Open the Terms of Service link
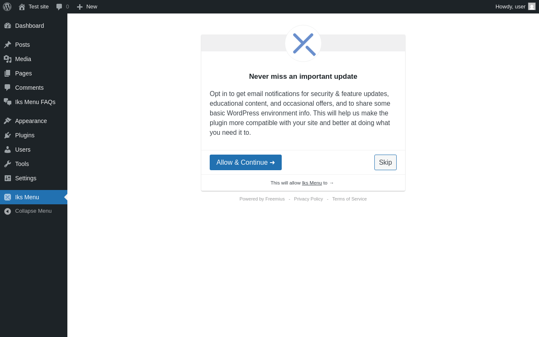This screenshot has height=337, width=539. point(350,199)
